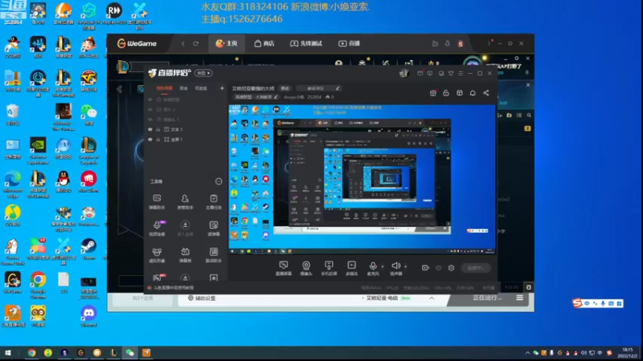The height and width of the screenshot is (361, 643).
Task: Click the mode pill beside 直播伴侣 logo
Action: pyautogui.click(x=203, y=73)
